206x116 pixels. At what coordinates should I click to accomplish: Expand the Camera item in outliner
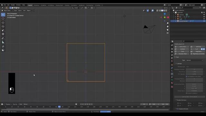[x=176, y=15]
